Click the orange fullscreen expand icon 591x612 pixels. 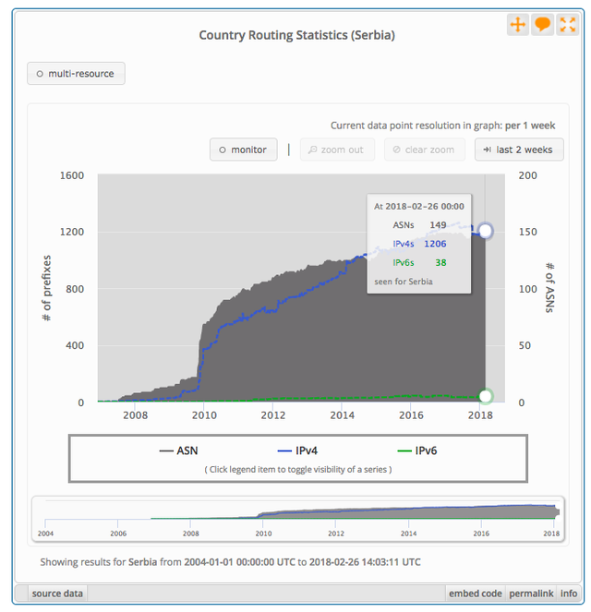tap(567, 25)
